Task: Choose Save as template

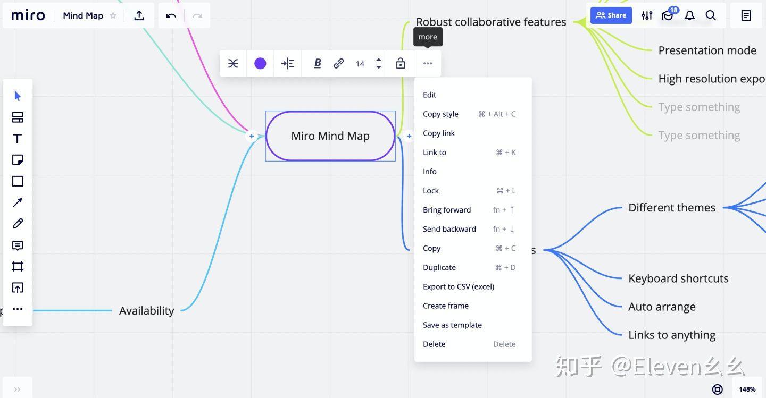Action: point(473,325)
